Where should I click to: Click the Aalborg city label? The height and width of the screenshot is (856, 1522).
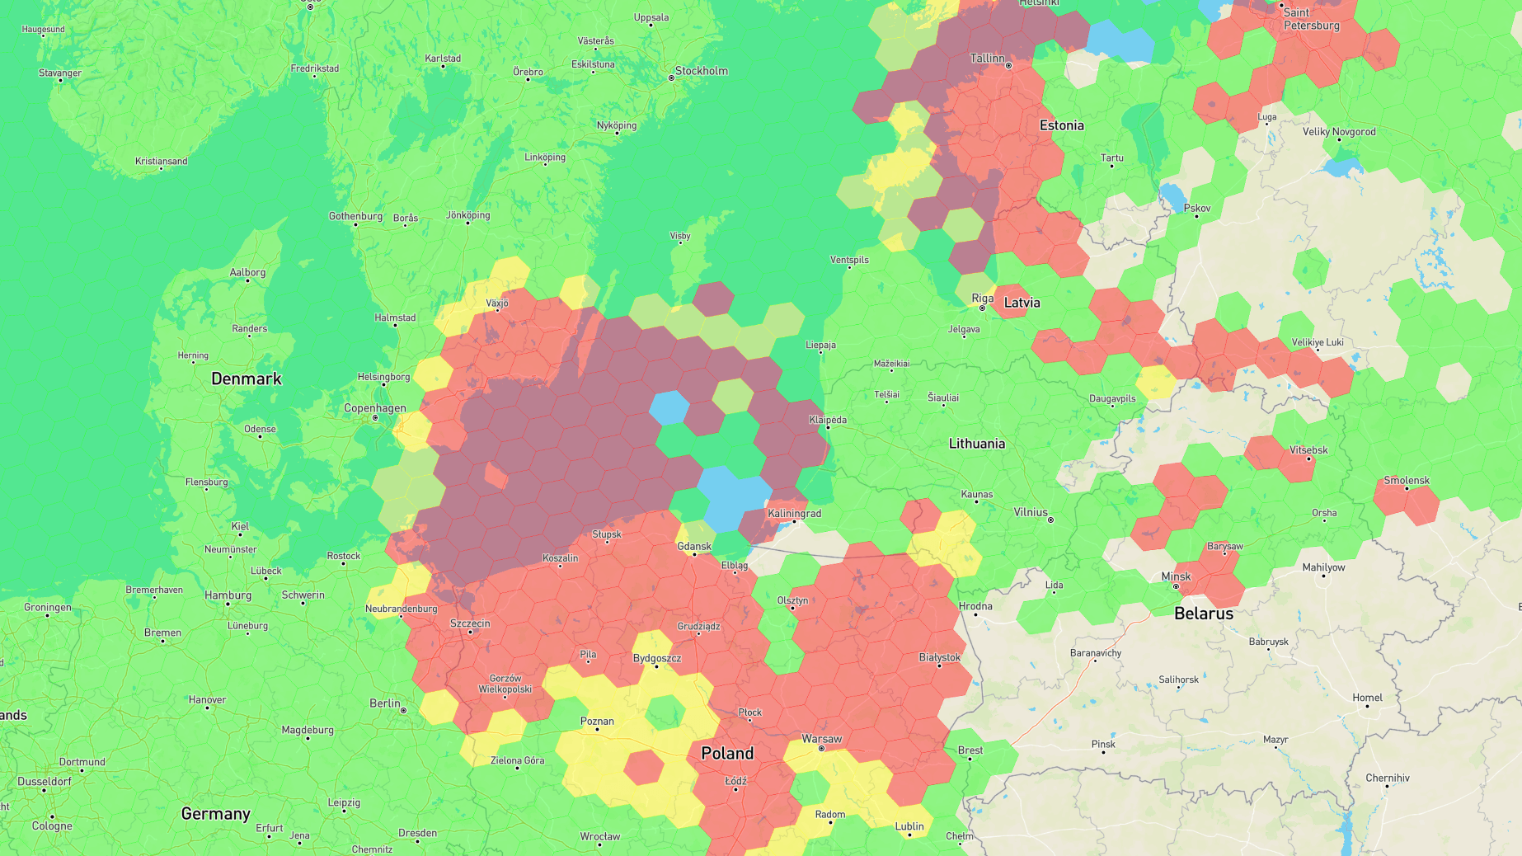coord(247,273)
